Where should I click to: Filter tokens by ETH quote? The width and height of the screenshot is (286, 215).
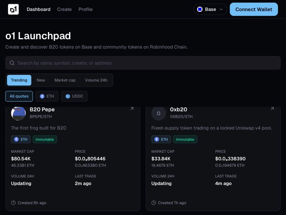[47, 96]
